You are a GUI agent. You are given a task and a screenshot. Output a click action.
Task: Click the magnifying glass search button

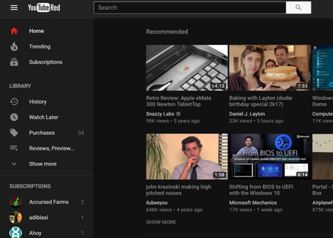click(298, 8)
